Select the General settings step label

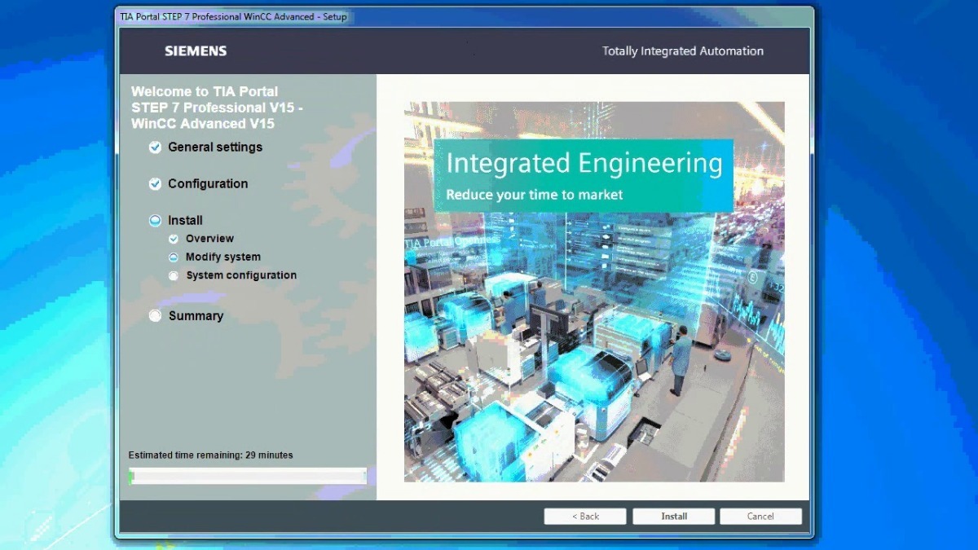(215, 147)
